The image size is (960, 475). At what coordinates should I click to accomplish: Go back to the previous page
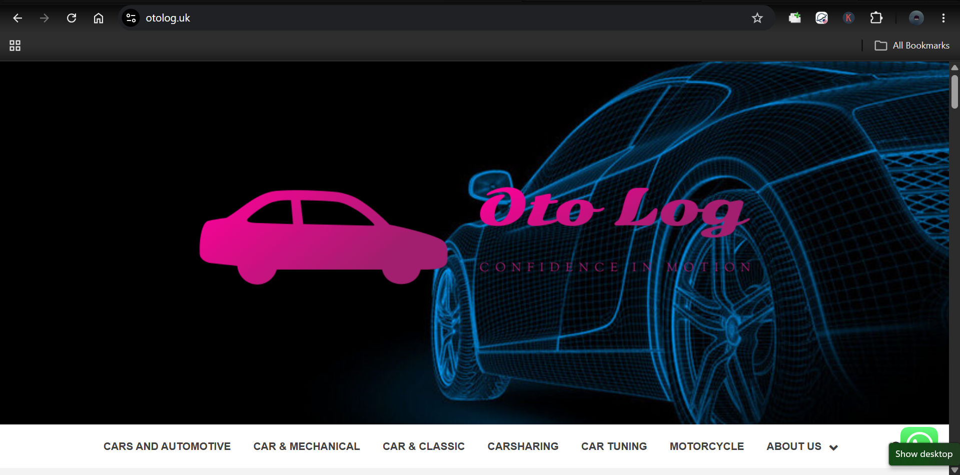18,18
